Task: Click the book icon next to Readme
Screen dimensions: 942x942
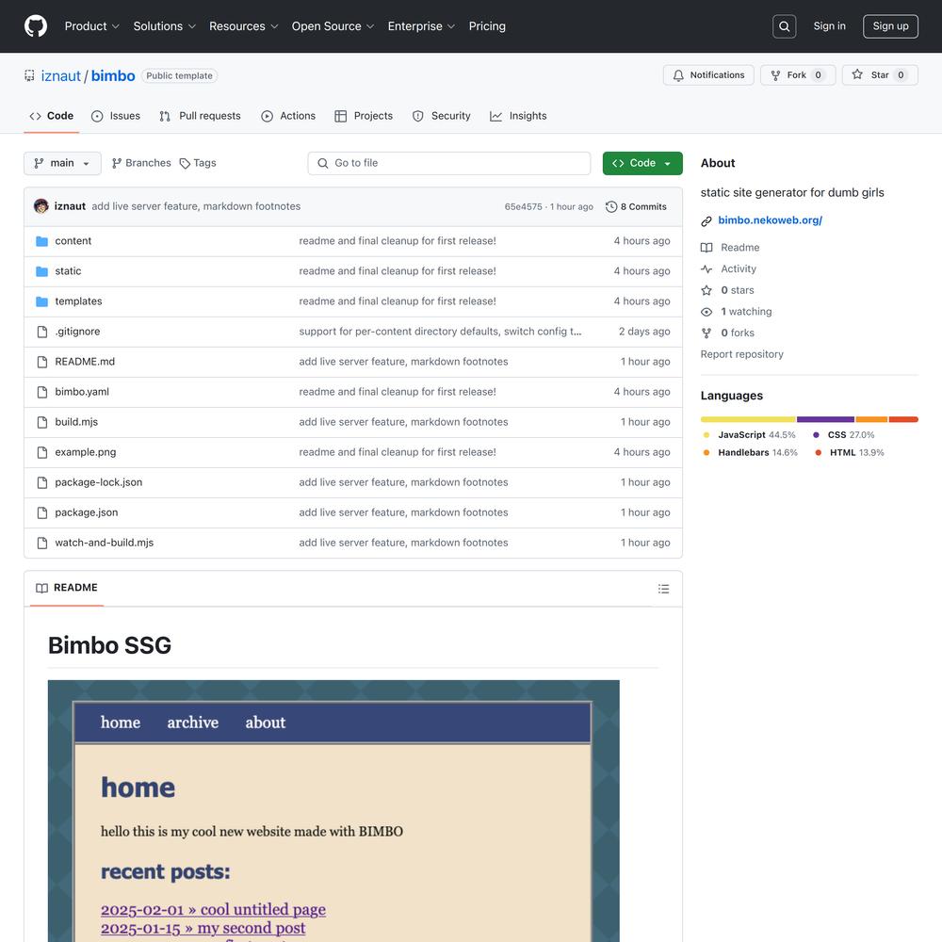Action: click(706, 248)
